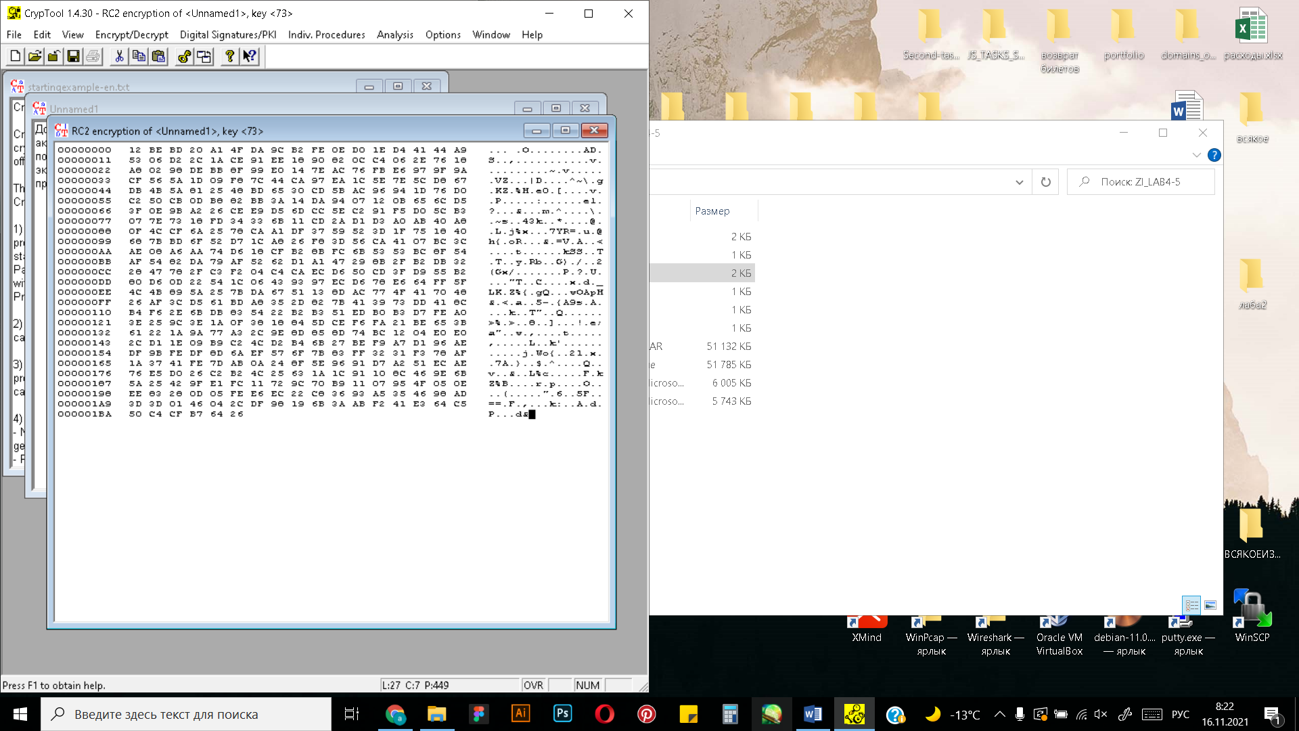Switch Explorer to details view icon
The image size is (1299, 731).
click(x=1191, y=605)
